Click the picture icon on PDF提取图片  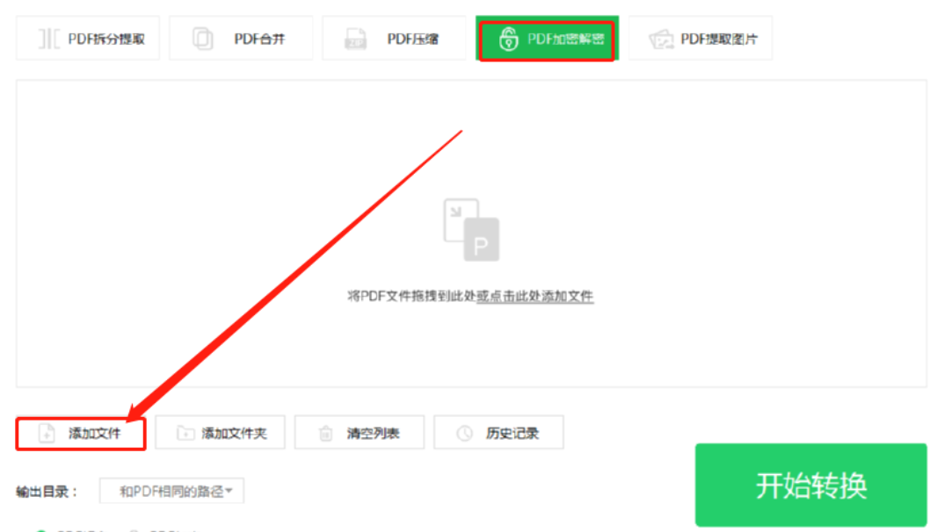tap(661, 40)
